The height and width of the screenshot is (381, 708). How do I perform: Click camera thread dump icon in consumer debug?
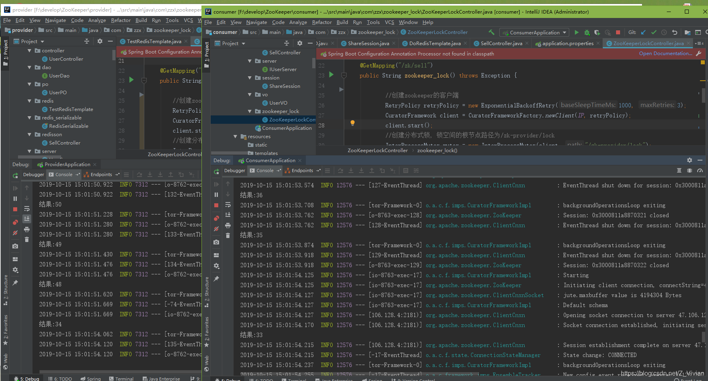(216, 242)
